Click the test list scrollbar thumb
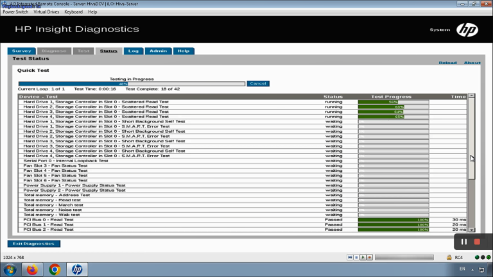Image resolution: width=493 pixels, height=277 pixels. tap(471, 138)
